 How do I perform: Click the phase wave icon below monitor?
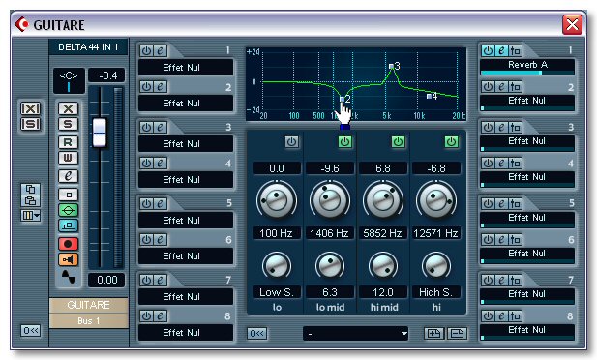69,277
